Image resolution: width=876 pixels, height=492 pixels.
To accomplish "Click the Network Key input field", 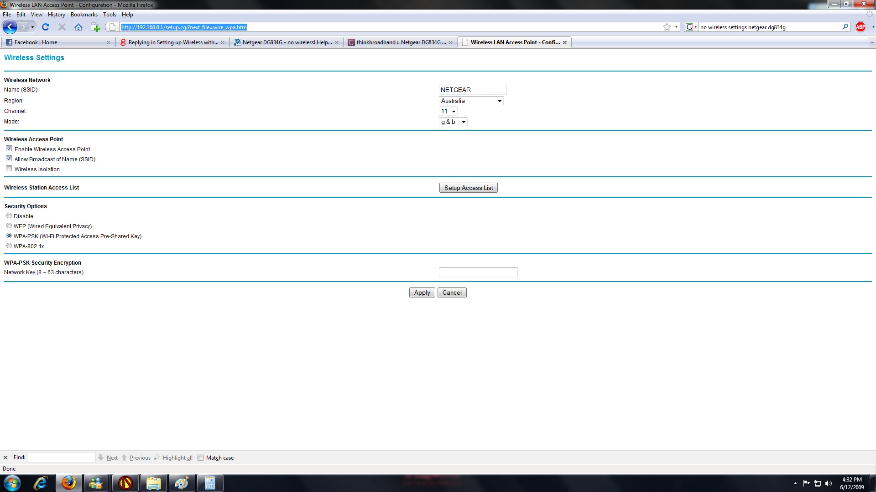I will (478, 272).
